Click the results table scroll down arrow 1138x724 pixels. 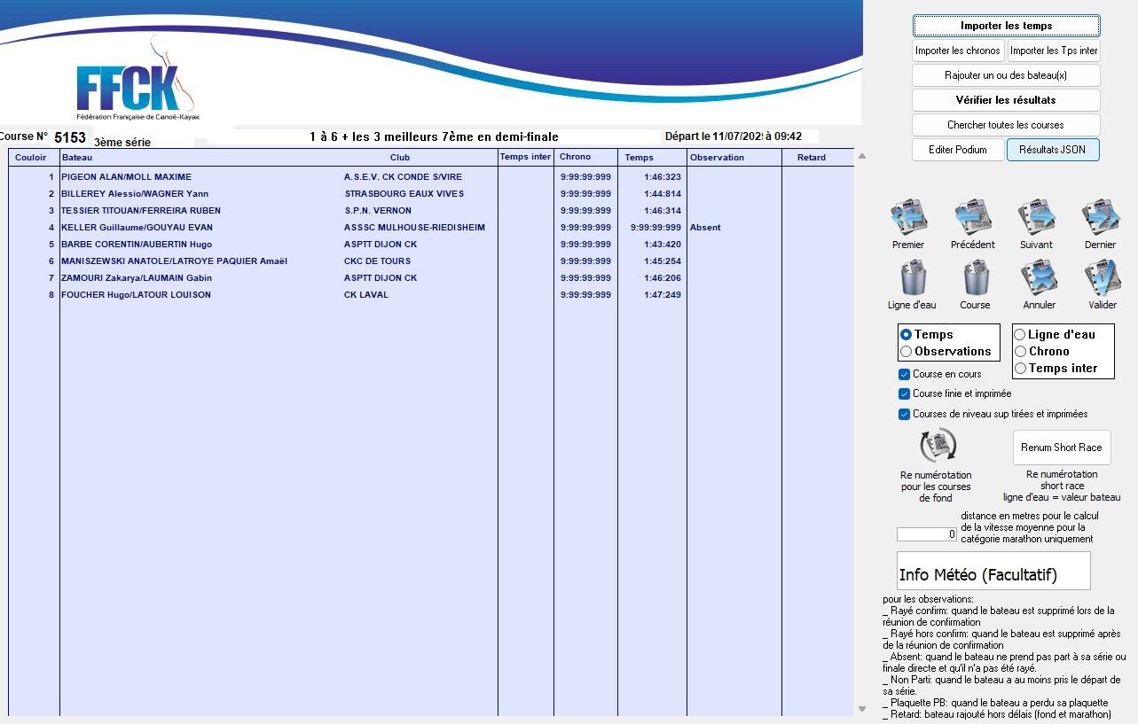862,708
